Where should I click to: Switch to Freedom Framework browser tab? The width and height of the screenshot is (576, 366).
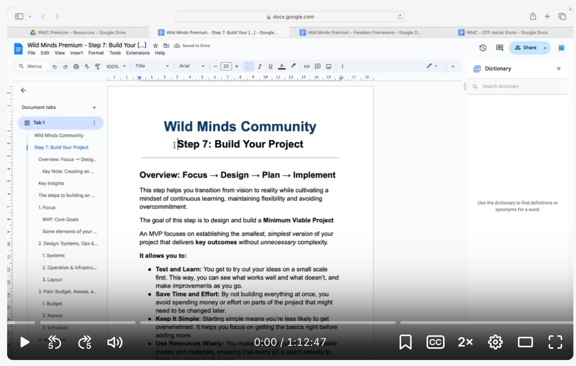click(x=361, y=33)
